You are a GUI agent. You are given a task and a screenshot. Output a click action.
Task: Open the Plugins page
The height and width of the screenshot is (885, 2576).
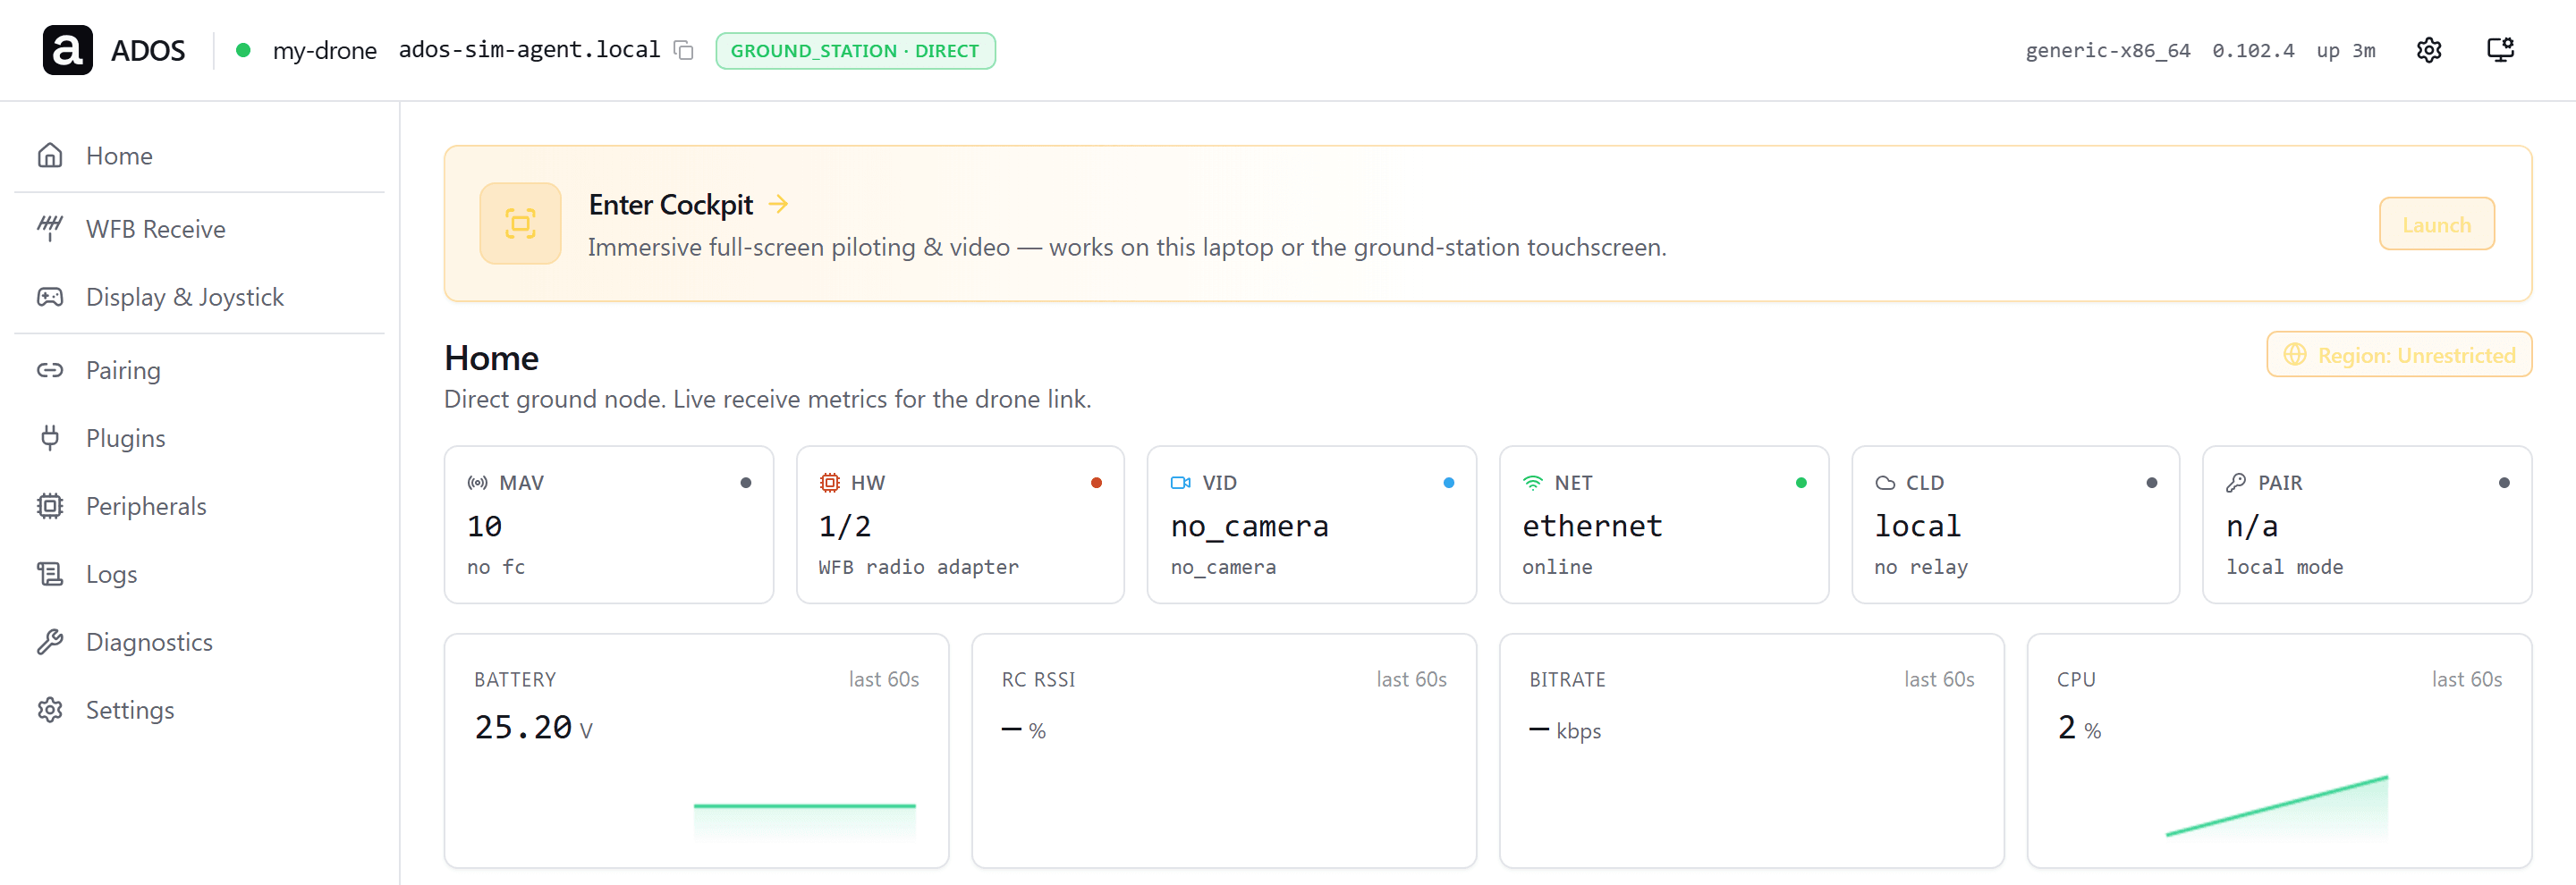coord(200,439)
